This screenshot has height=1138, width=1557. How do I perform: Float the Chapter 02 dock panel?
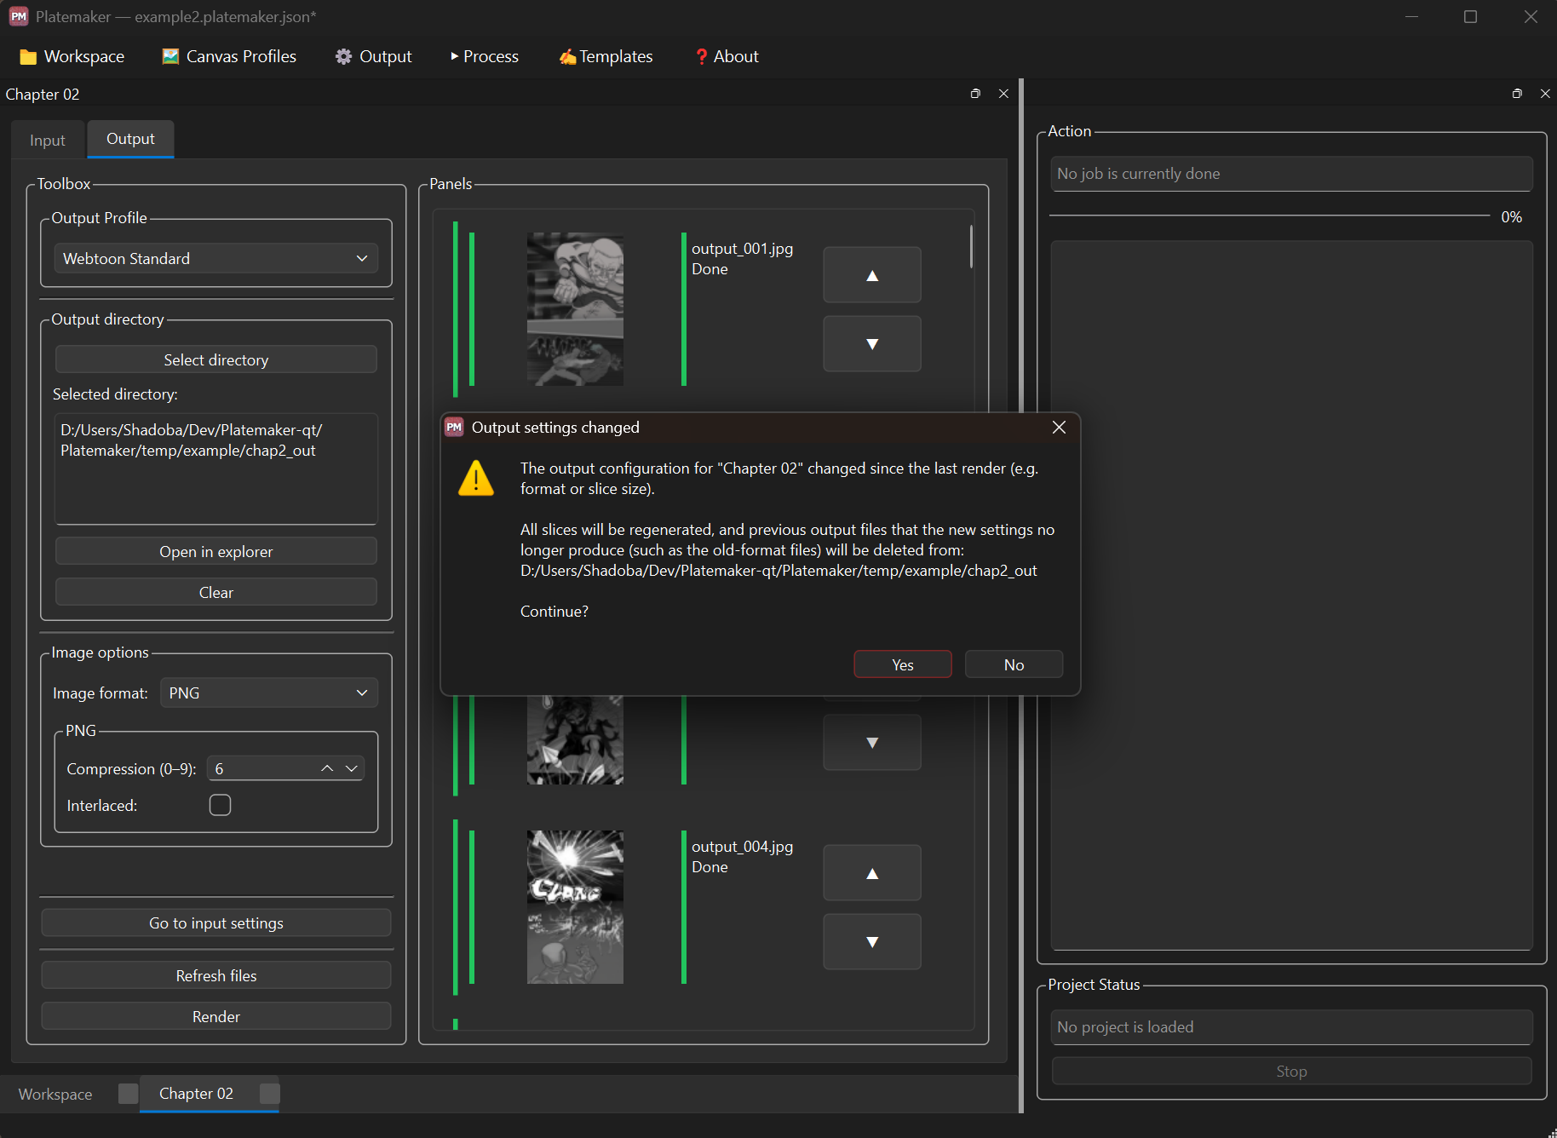975,94
